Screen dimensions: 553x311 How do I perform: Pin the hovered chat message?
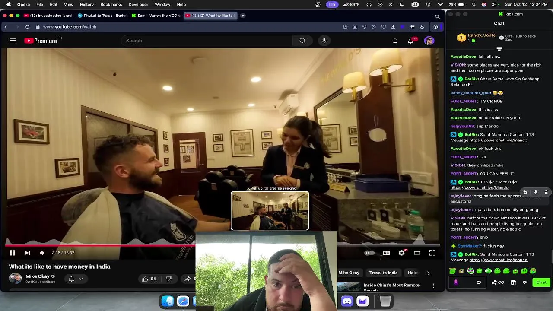pos(536,192)
